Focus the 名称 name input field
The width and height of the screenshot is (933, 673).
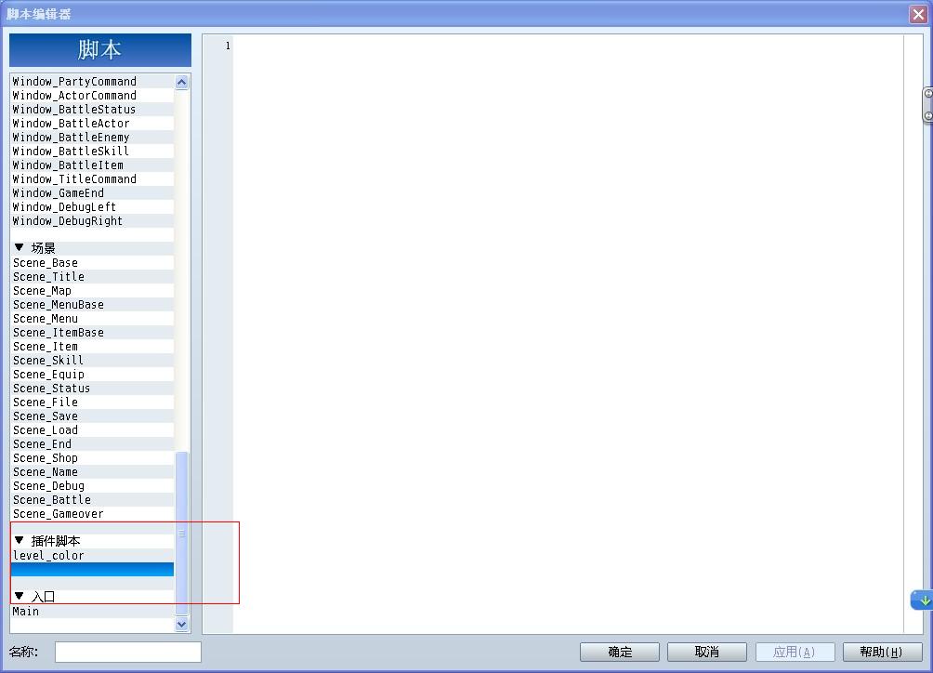click(128, 652)
